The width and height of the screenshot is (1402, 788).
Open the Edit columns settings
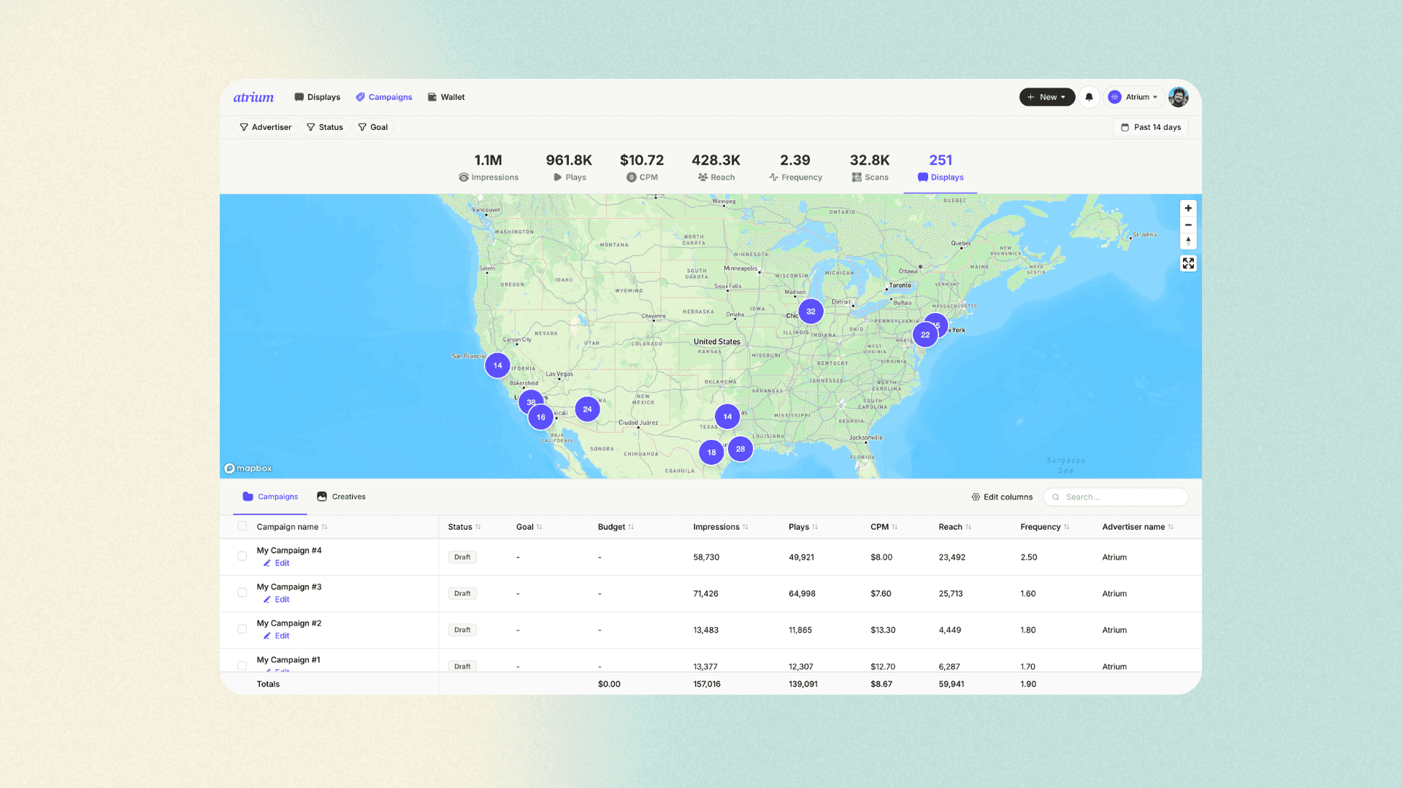pos(1002,497)
